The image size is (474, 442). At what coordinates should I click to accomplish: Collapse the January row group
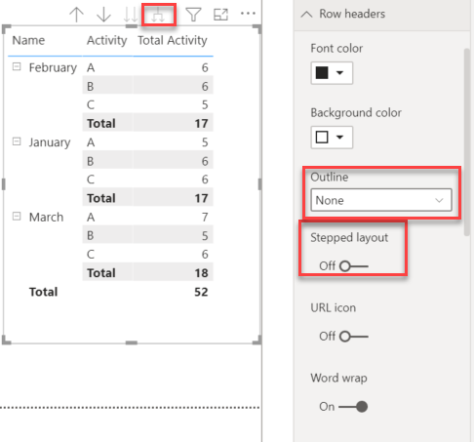pyautogui.click(x=17, y=141)
